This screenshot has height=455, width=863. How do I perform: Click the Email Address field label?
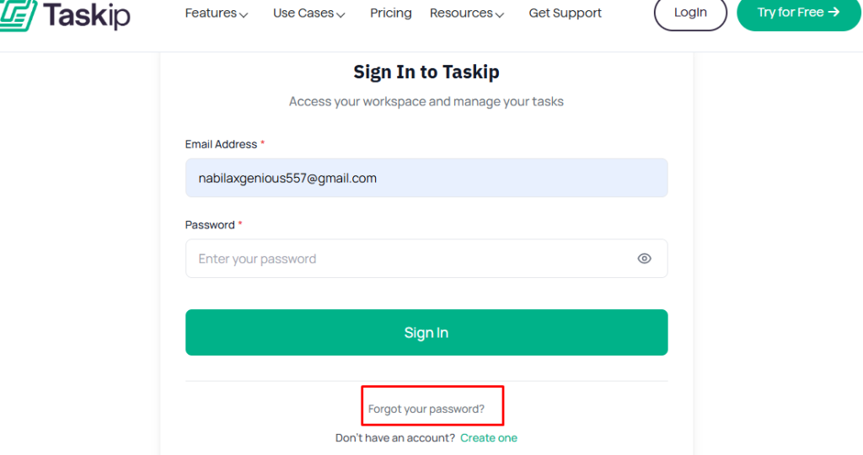pos(221,144)
